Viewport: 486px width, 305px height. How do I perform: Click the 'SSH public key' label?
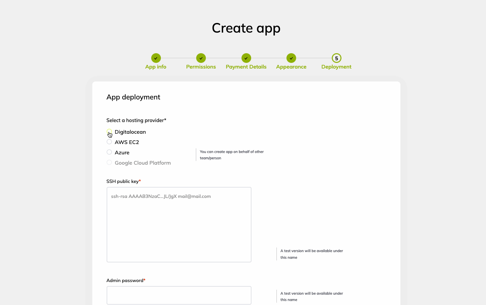tap(124, 181)
